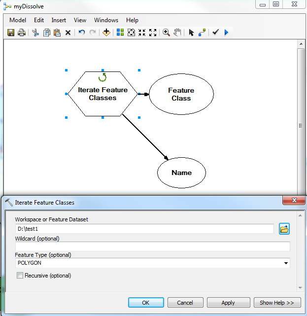The width and height of the screenshot is (307, 316).
Task: Minimize the myDissolve window
Action: (x=263, y=4)
